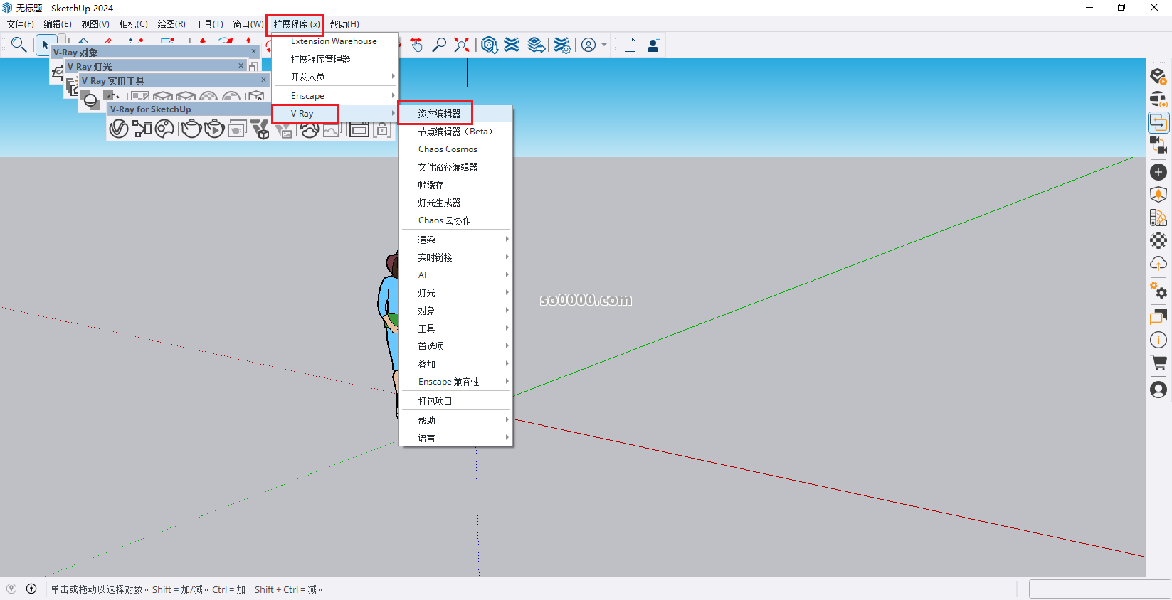This screenshot has width=1172, height=600.
Task: Start interactive render teapot-play icon
Action: 214,129
